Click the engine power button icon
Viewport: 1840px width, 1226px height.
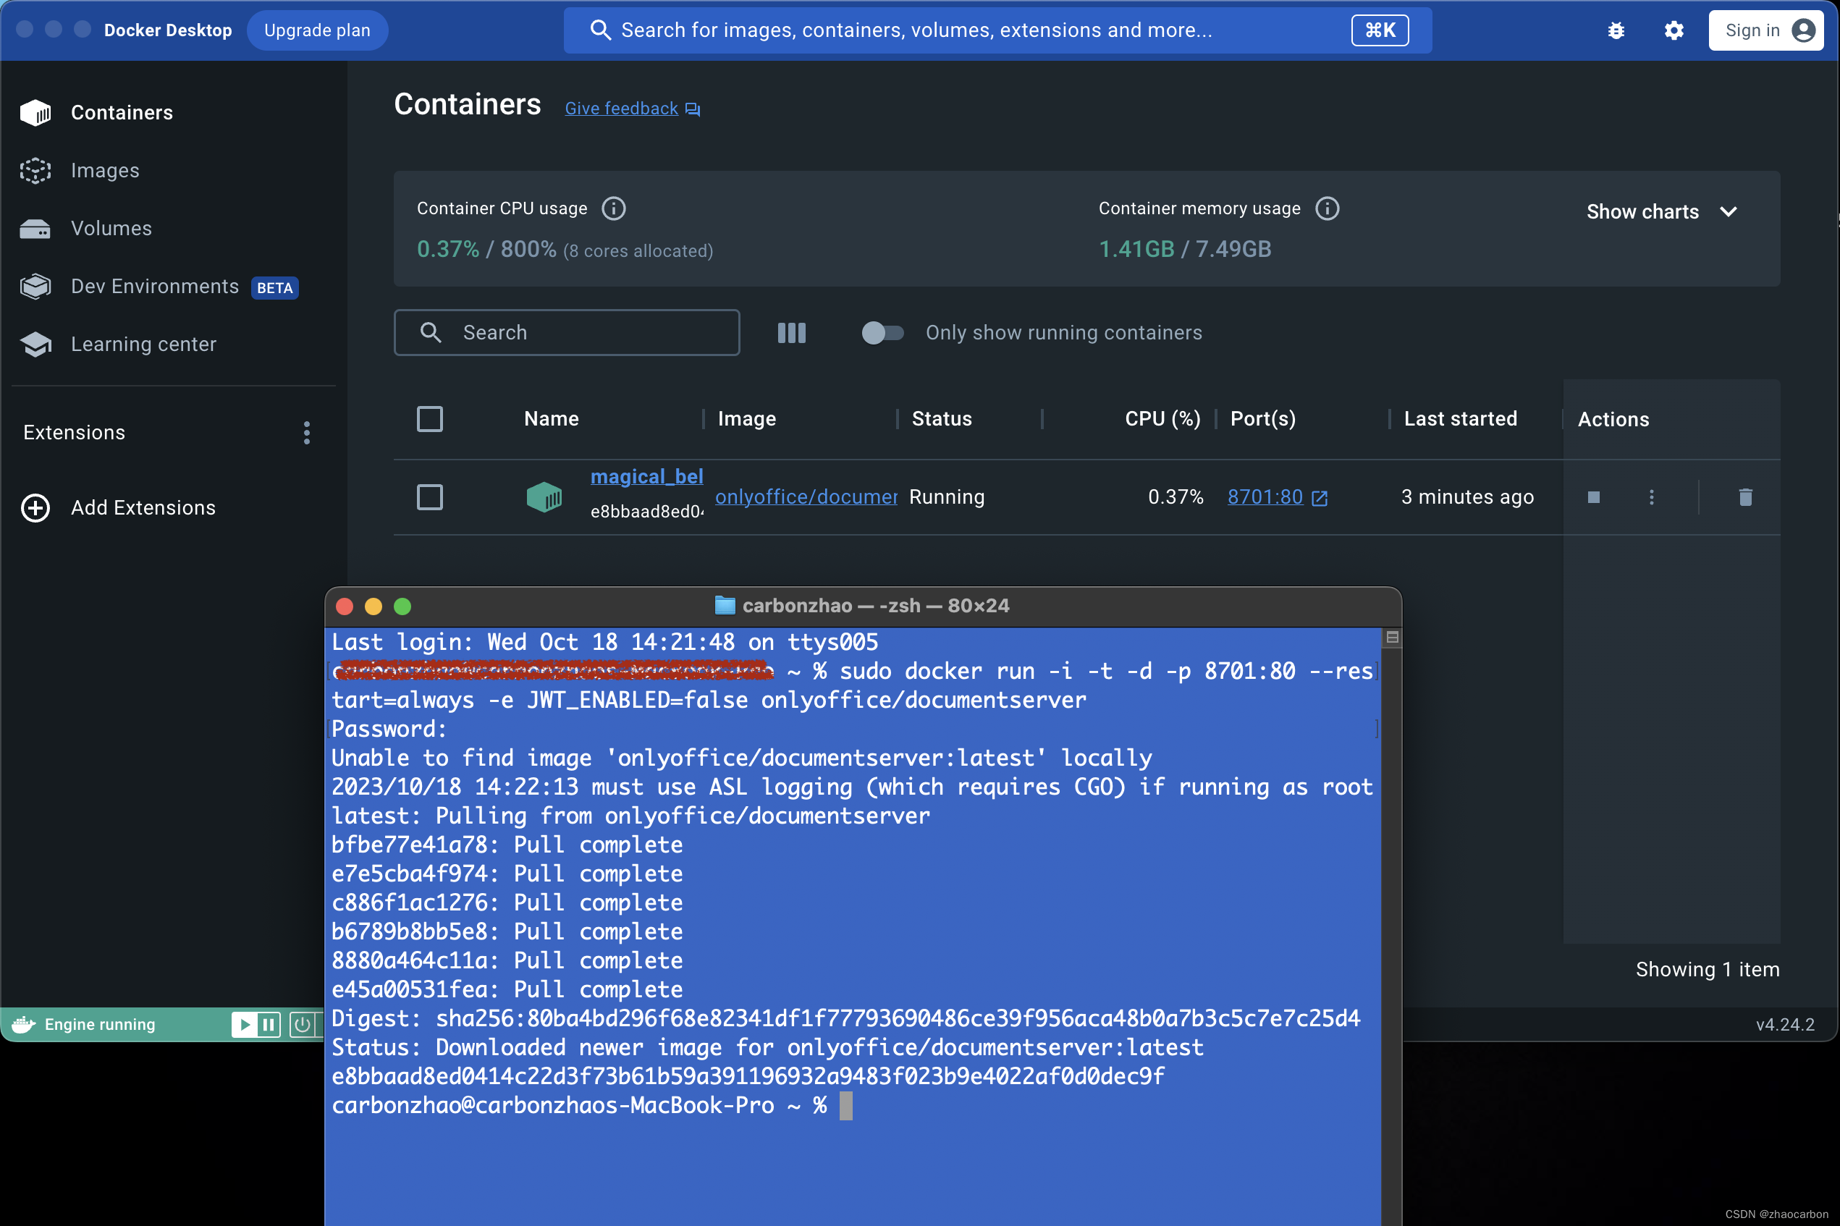(x=302, y=1024)
